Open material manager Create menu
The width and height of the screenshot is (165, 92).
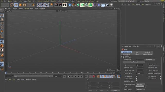click(x=9, y=79)
